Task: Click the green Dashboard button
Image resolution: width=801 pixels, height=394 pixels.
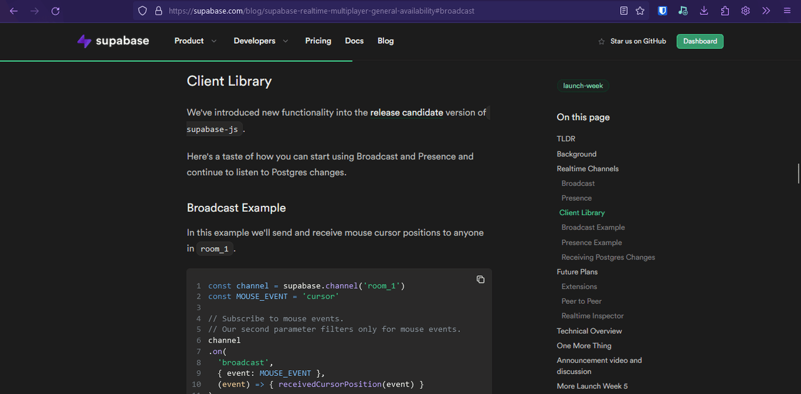Action: (700, 41)
